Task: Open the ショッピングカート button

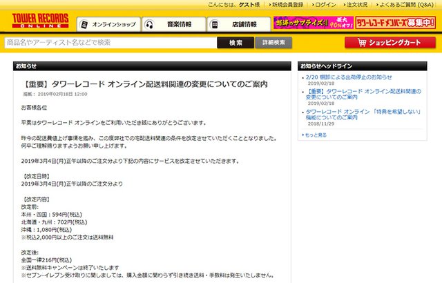Action: (x=390, y=43)
